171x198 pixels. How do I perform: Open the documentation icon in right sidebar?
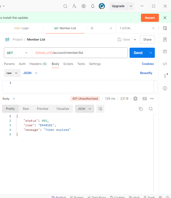(165, 40)
